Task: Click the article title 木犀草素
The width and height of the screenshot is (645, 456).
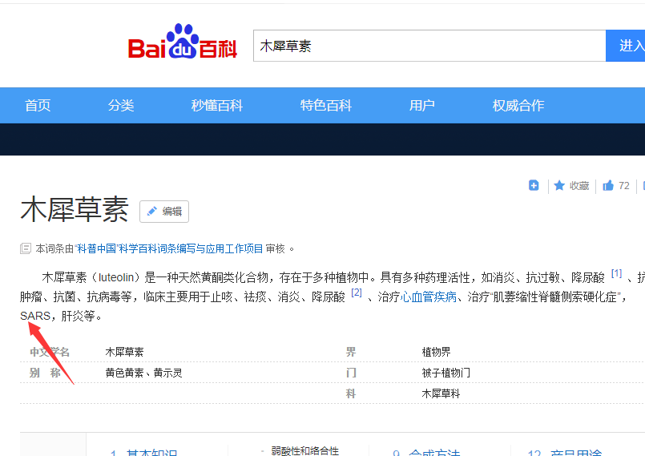Action: click(75, 209)
